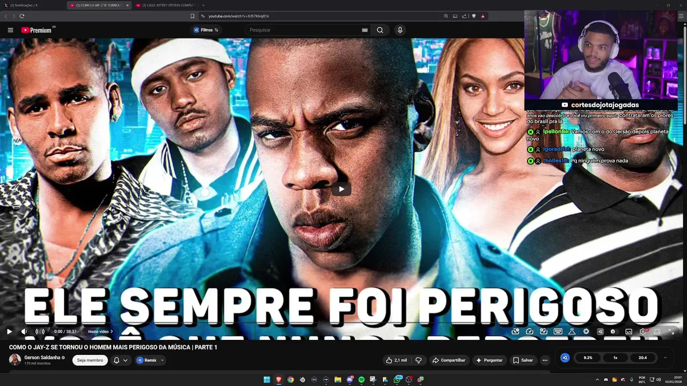Screen dimensions: 687x386
Task: Switch to 'CASO JEFFREY EPSTEIN' browser tab
Action: tap(165, 5)
